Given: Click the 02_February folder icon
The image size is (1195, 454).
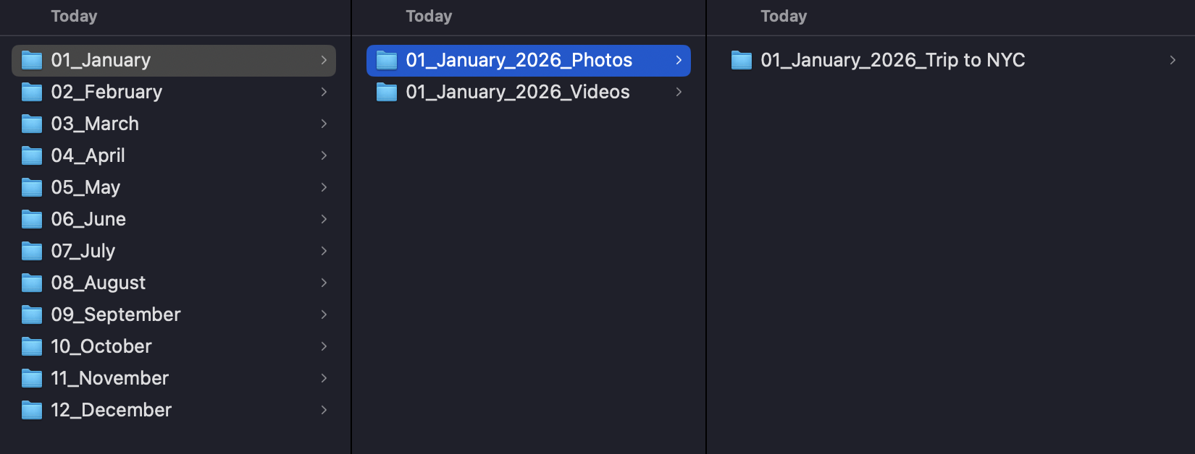Looking at the screenshot, I should [32, 92].
